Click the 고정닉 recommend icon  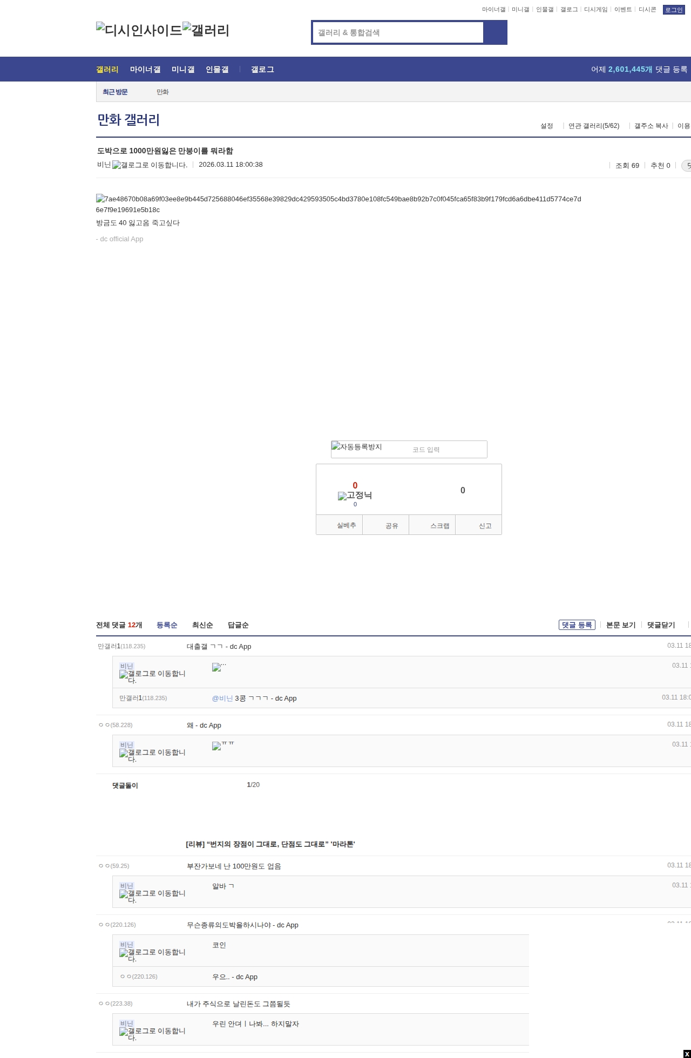coord(355,496)
